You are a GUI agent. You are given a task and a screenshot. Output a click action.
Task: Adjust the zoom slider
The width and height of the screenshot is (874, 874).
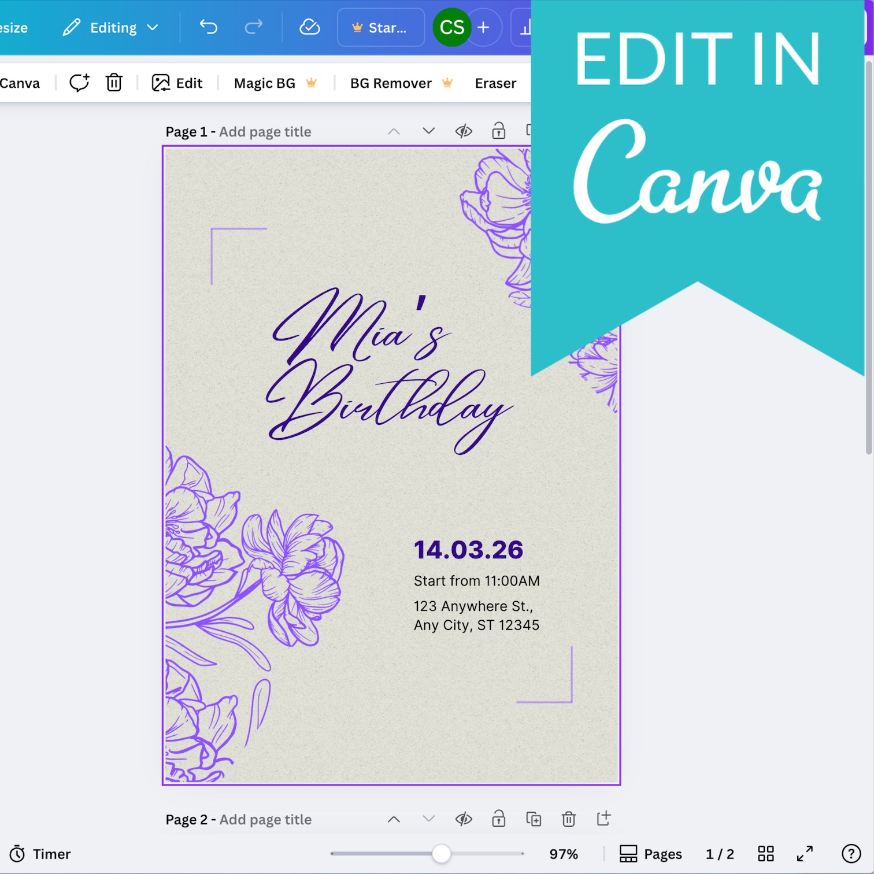(x=441, y=853)
